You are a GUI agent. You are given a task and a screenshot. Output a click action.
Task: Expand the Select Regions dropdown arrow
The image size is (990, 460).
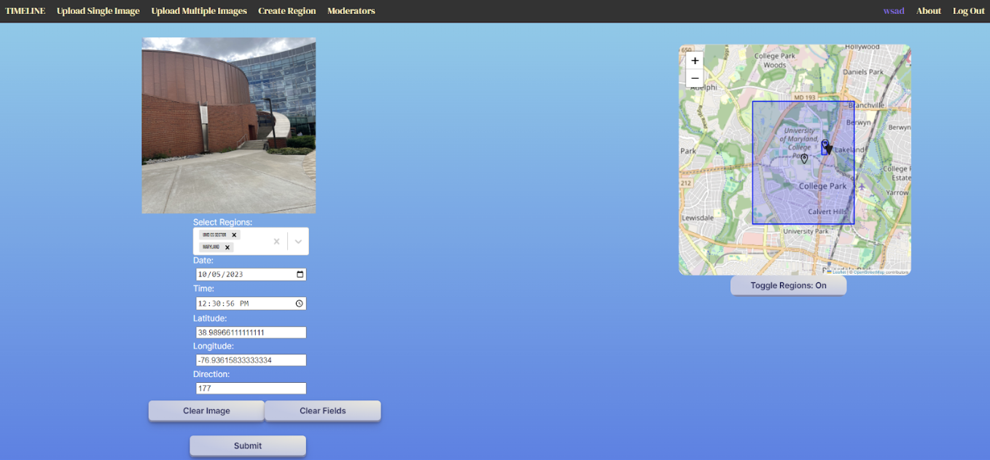click(x=298, y=242)
